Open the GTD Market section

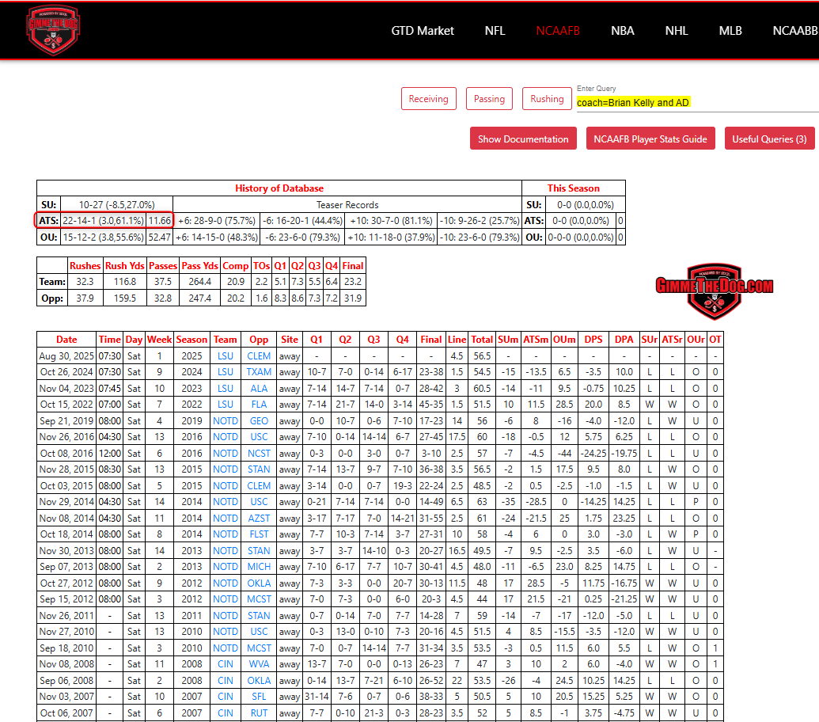pos(422,30)
